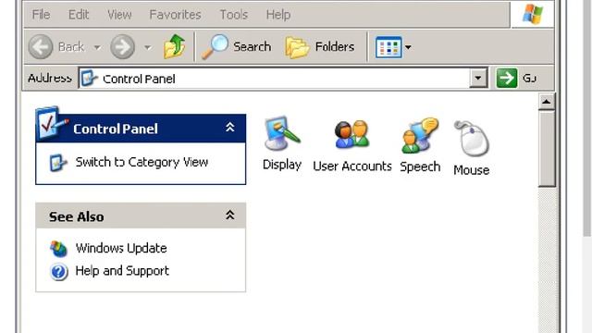The image size is (592, 333).
Task: Open the Tools menu
Action: (x=234, y=15)
